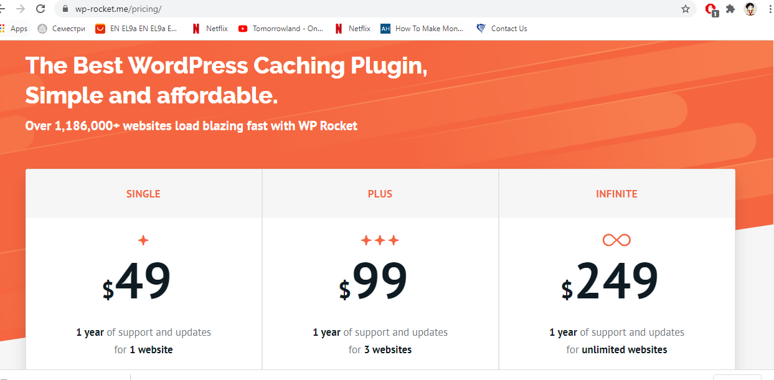Click the padlock icon in the address bar
This screenshot has width=774, height=380.
pos(64,9)
